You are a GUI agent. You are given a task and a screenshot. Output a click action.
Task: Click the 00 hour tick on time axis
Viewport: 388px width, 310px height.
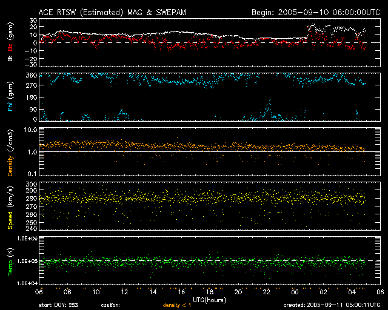(295, 292)
